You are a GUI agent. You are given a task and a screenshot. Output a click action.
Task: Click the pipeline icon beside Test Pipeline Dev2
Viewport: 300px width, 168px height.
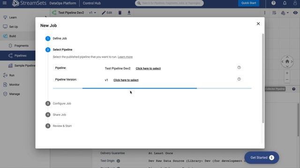pos(54,13)
